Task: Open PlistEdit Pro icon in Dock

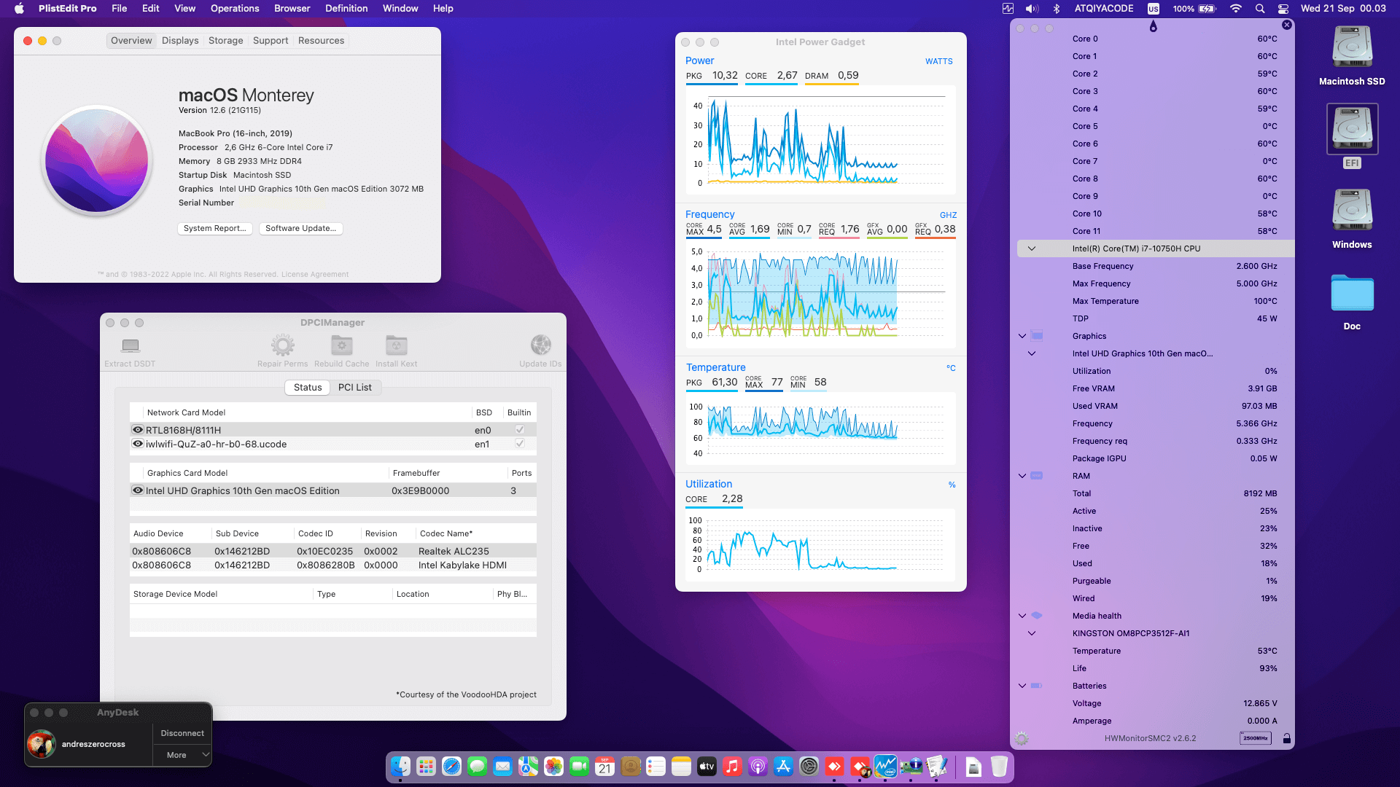Action: [x=936, y=767]
